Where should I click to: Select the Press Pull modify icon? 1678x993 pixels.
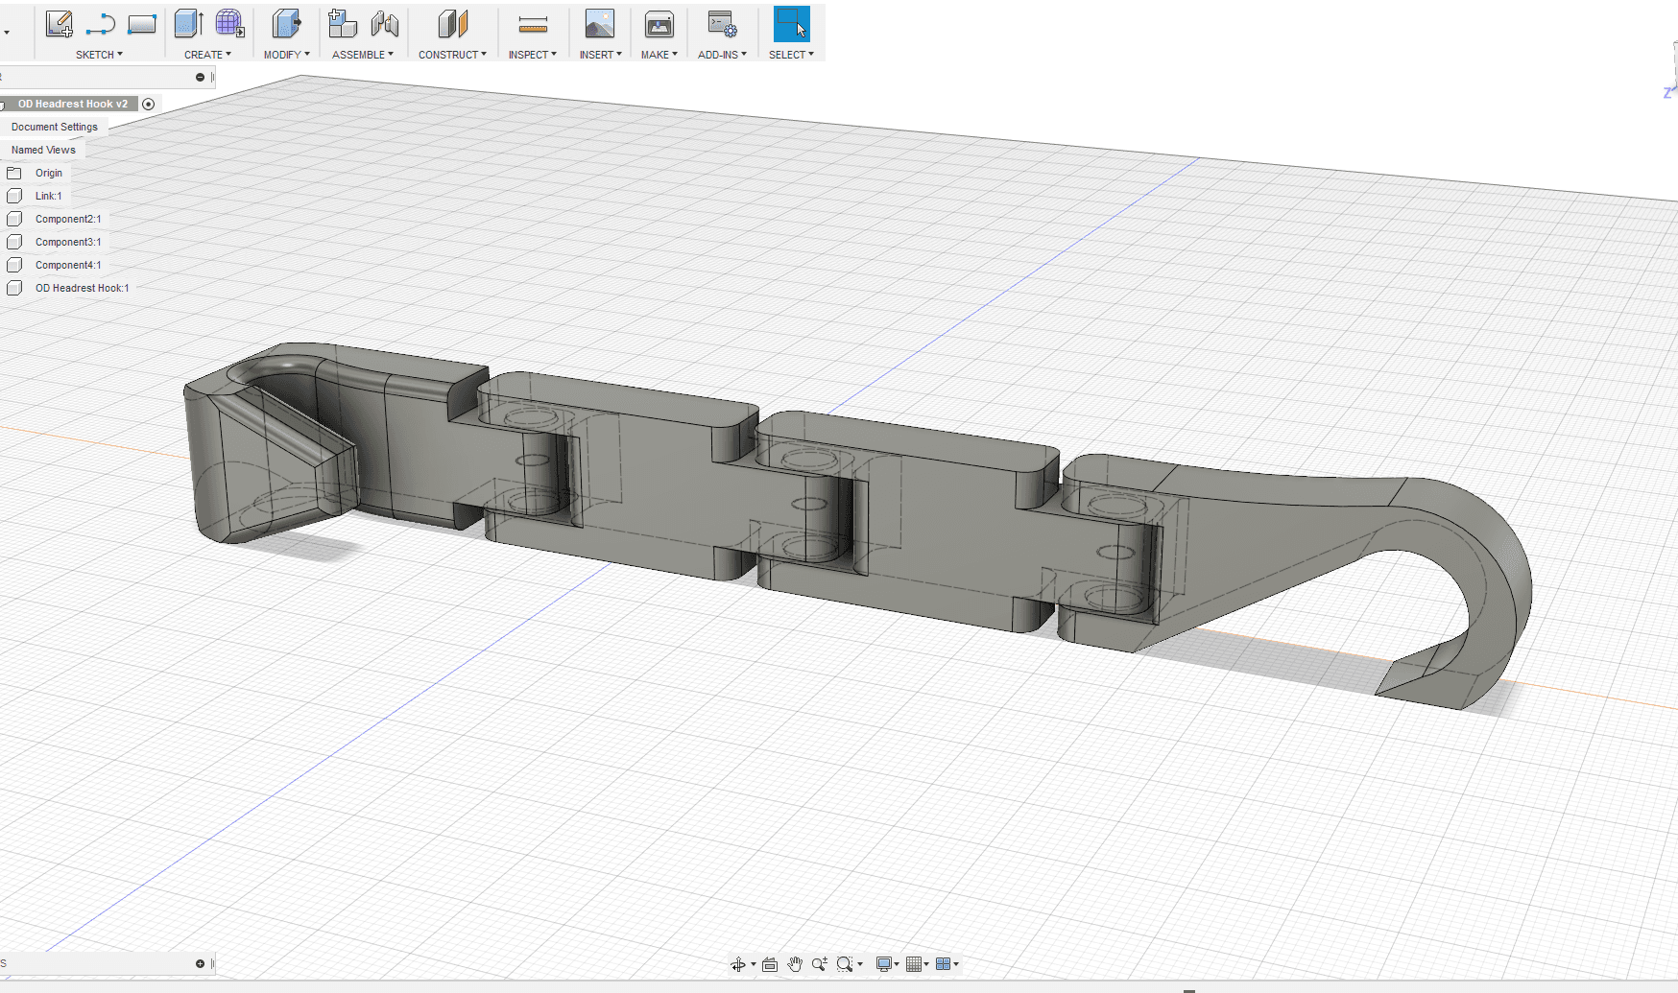286,24
